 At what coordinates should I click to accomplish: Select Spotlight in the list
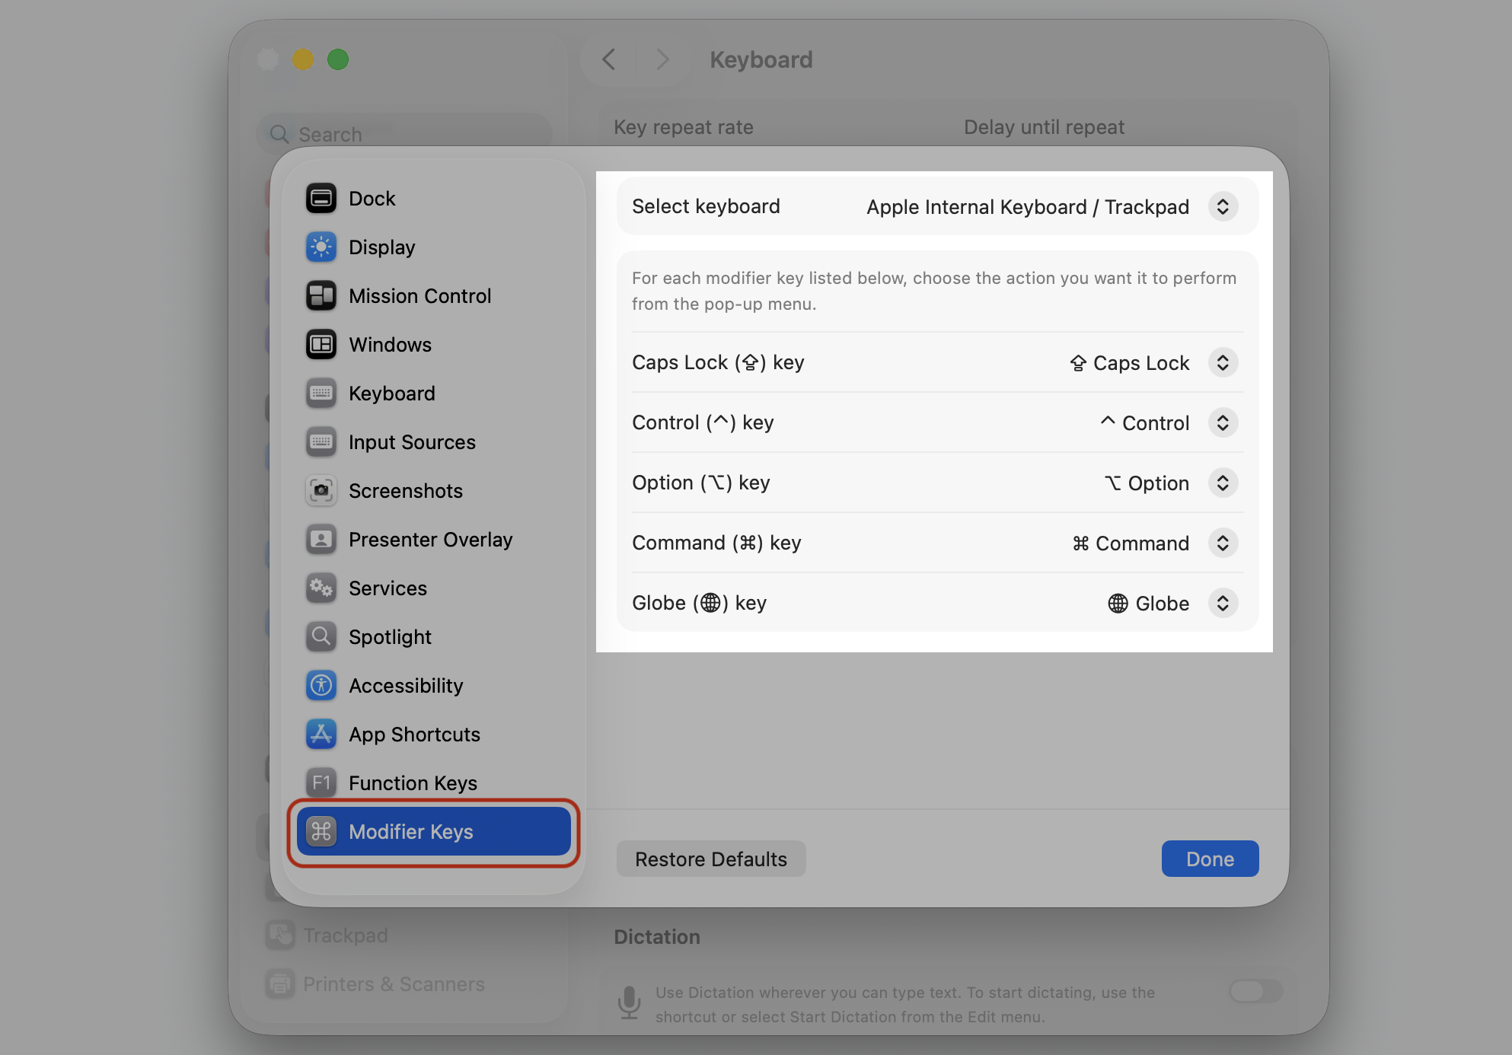tap(433, 637)
